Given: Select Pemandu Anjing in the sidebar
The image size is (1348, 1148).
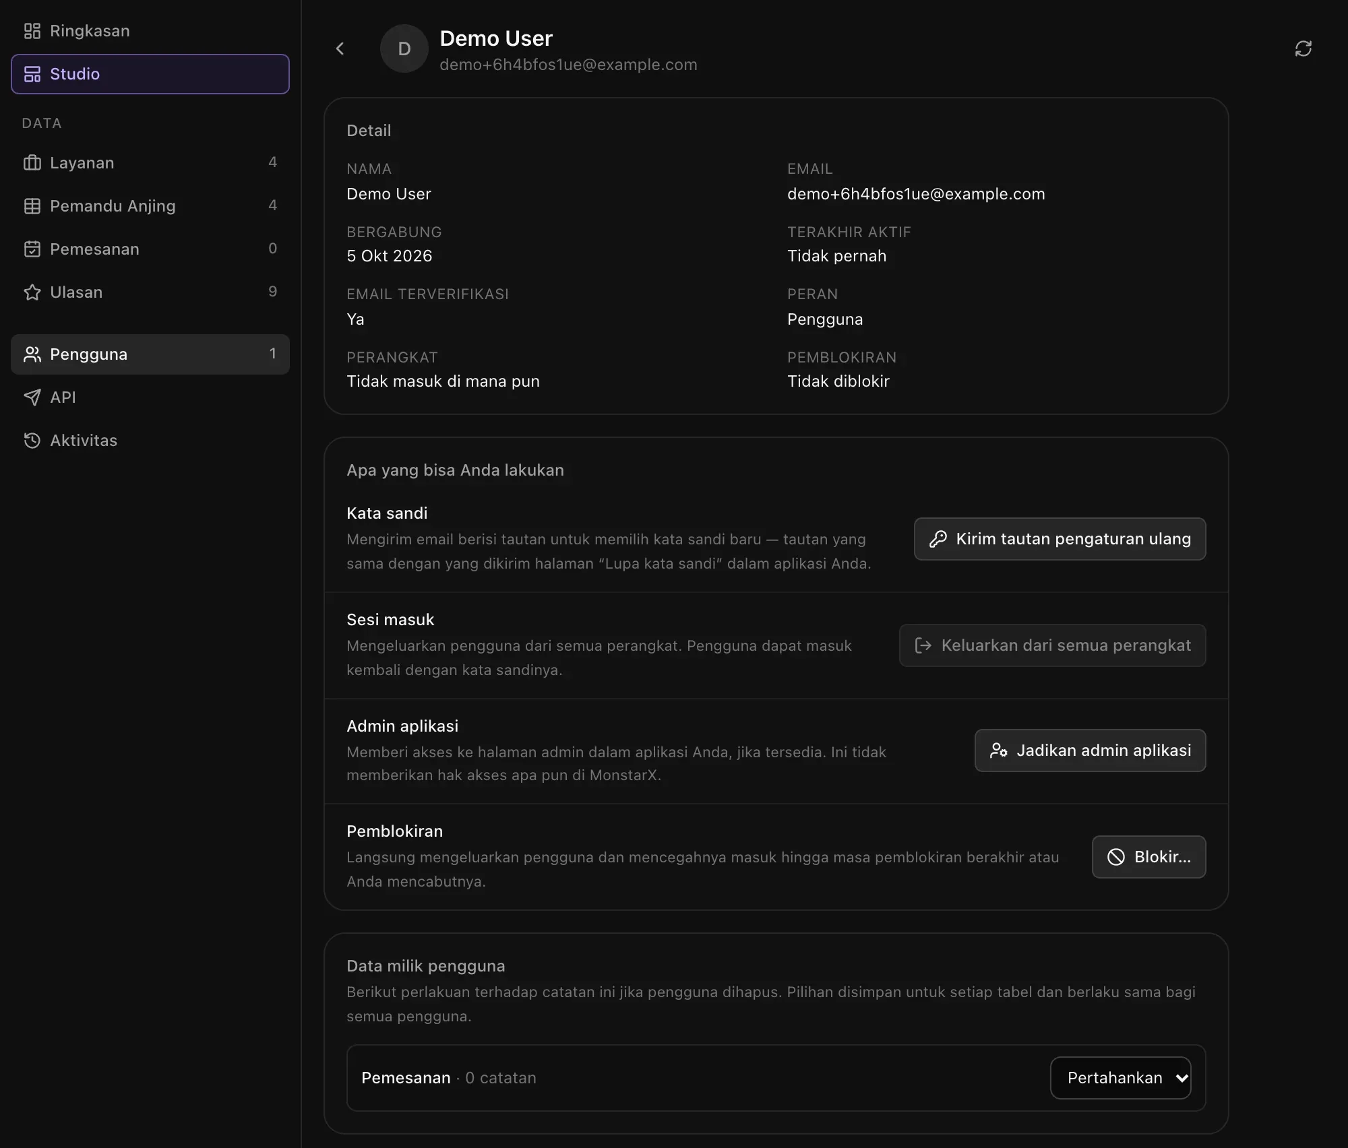Looking at the screenshot, I should tap(150, 206).
